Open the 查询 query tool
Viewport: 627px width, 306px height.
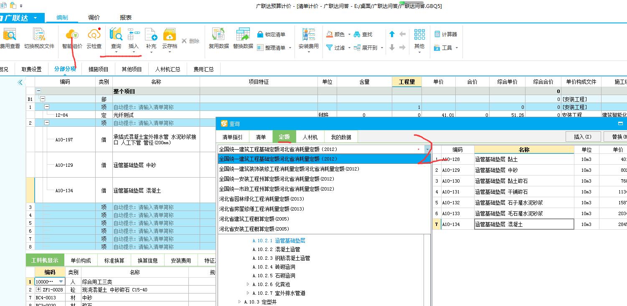(116, 40)
